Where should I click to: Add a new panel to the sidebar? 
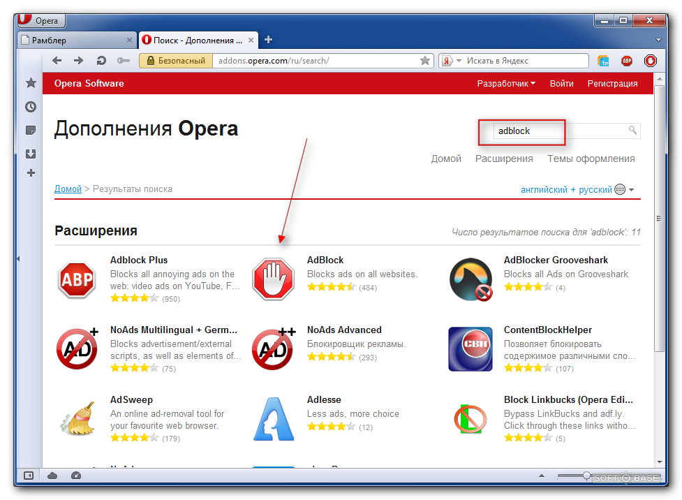[x=31, y=172]
